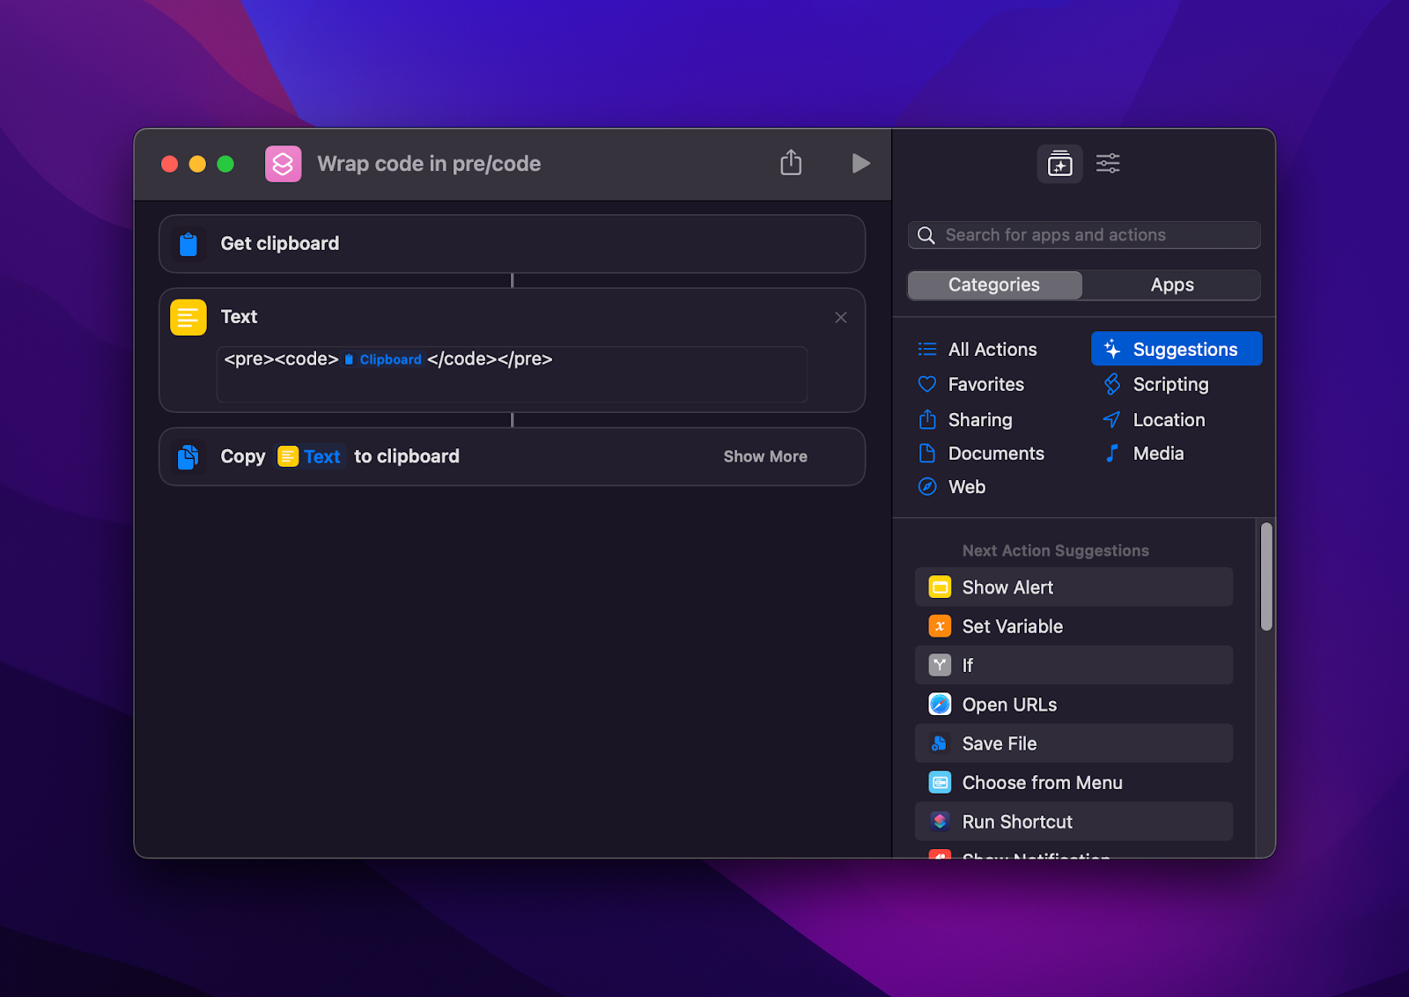The width and height of the screenshot is (1409, 997).
Task: Select Suggestions category
Action: click(x=1177, y=350)
